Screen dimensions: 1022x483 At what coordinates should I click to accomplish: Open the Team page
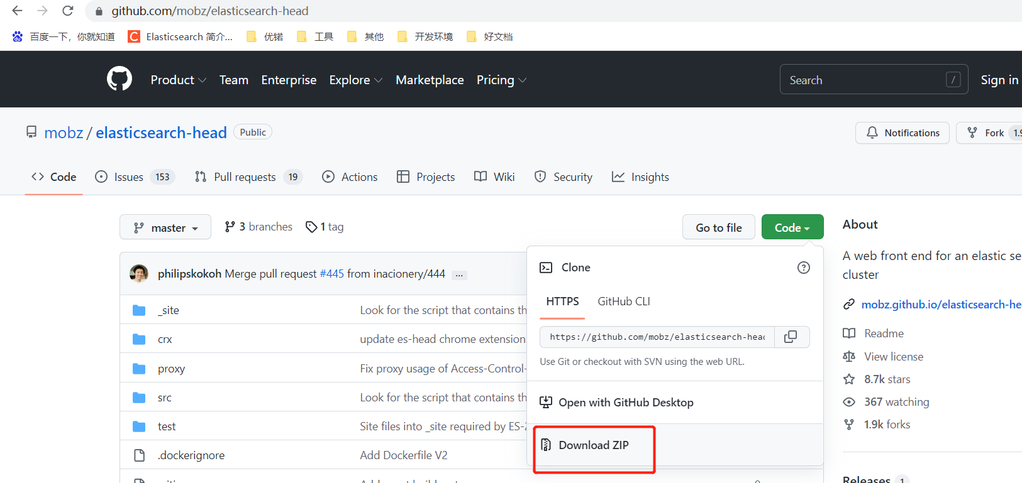(x=234, y=80)
